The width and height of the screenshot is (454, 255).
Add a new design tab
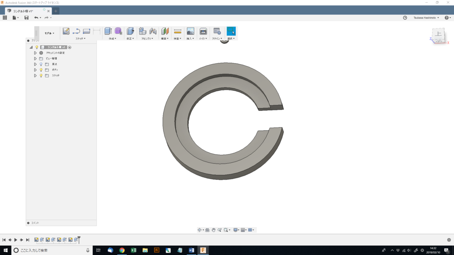[x=55, y=11]
